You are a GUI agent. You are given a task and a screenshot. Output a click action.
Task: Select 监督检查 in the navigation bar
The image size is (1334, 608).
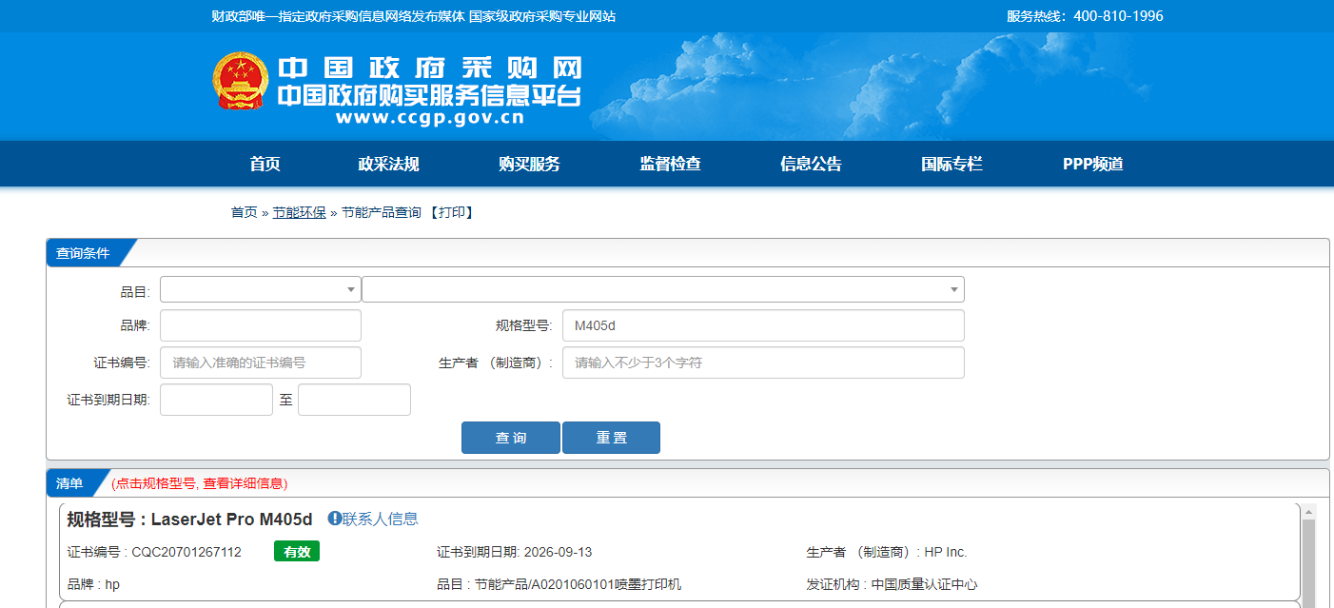coord(670,164)
